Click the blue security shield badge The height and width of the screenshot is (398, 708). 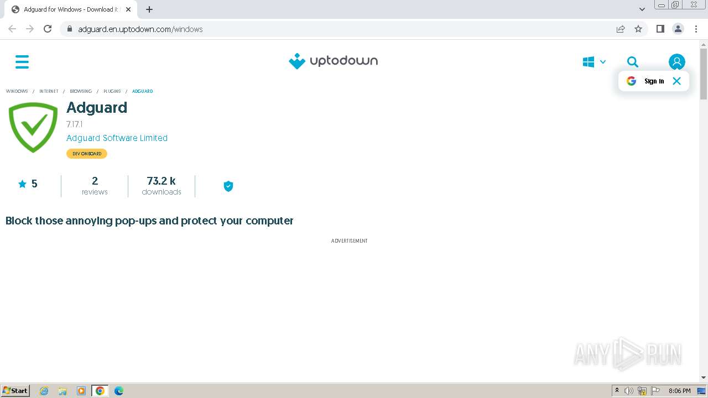[228, 186]
